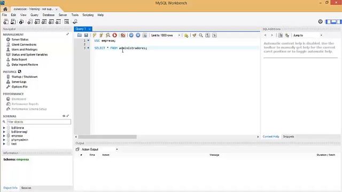Open the File menu
This screenshot has width=342, height=192.
[x=4, y=15]
